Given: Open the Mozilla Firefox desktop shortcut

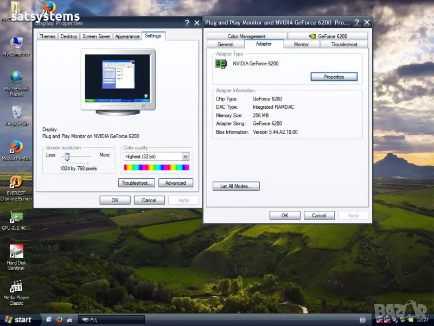Looking at the screenshot, I should (x=16, y=147).
